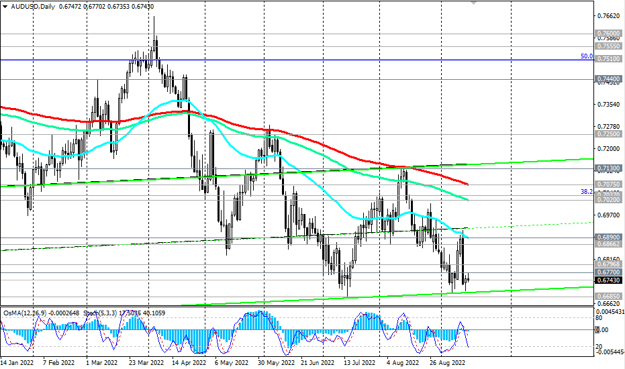
Task: Click the 0.66850 price level tag
Action: [608, 295]
